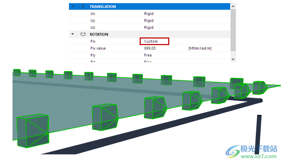The image size is (281, 162).
Task: Open the Uy Rigid value dropdown
Action: [149, 20]
